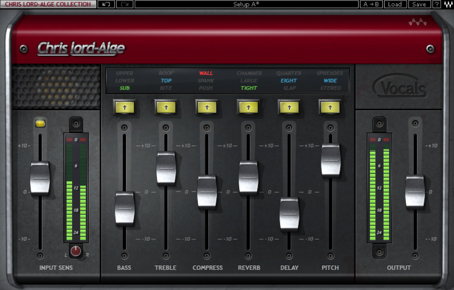Screen dimensions: 454x290
Task: Click the undo arrow icon
Action: point(105,4)
